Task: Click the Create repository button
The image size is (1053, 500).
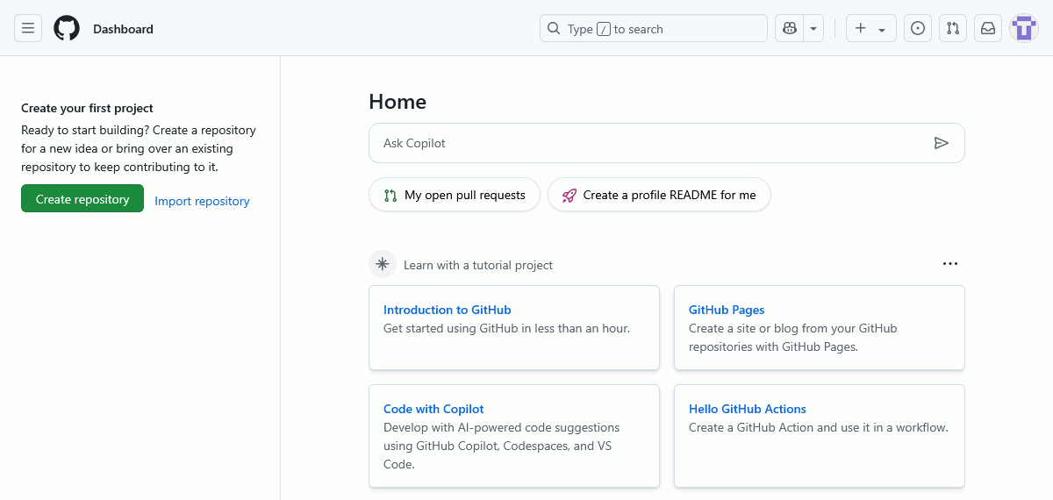Action: click(x=82, y=199)
